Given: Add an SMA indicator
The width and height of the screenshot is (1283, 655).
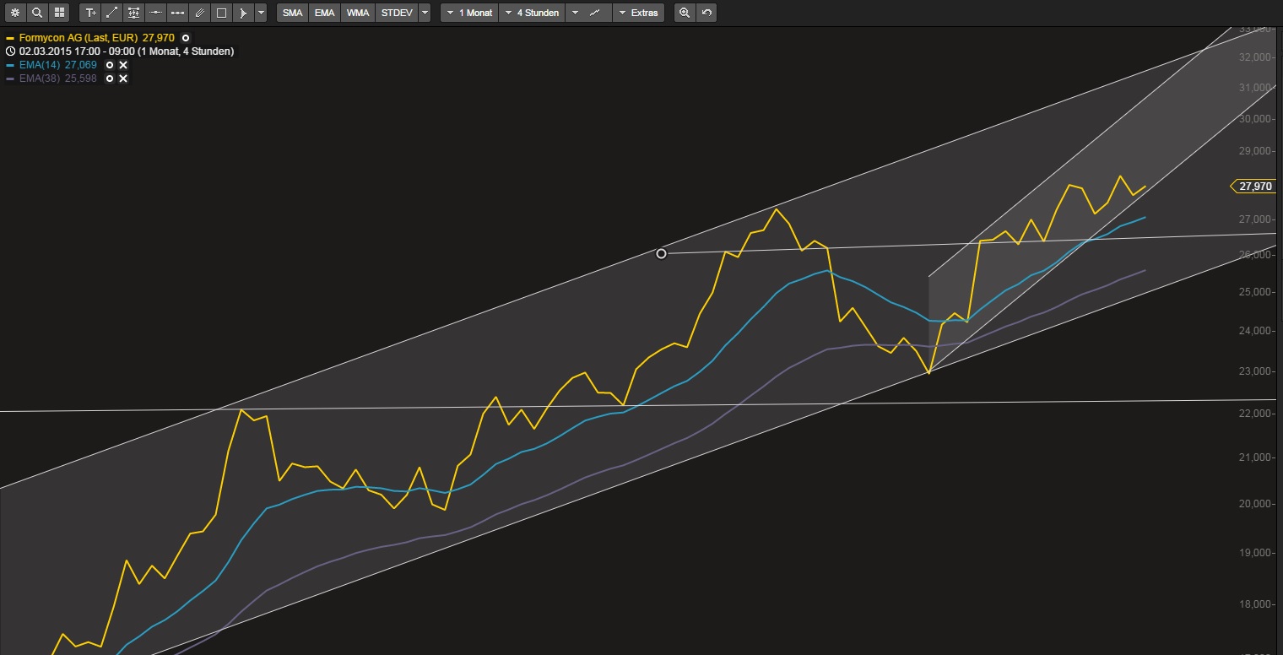Looking at the screenshot, I should 292,13.
